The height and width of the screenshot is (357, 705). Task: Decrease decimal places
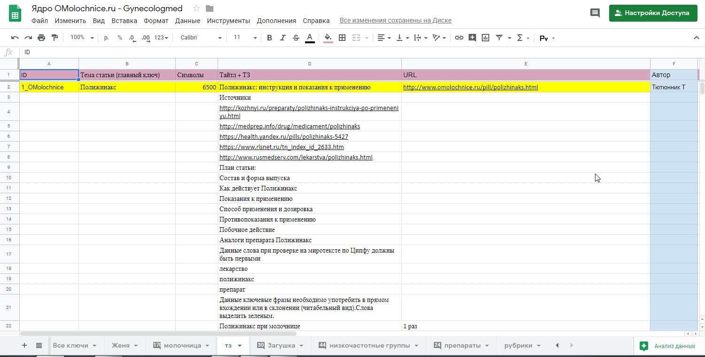[x=132, y=38]
